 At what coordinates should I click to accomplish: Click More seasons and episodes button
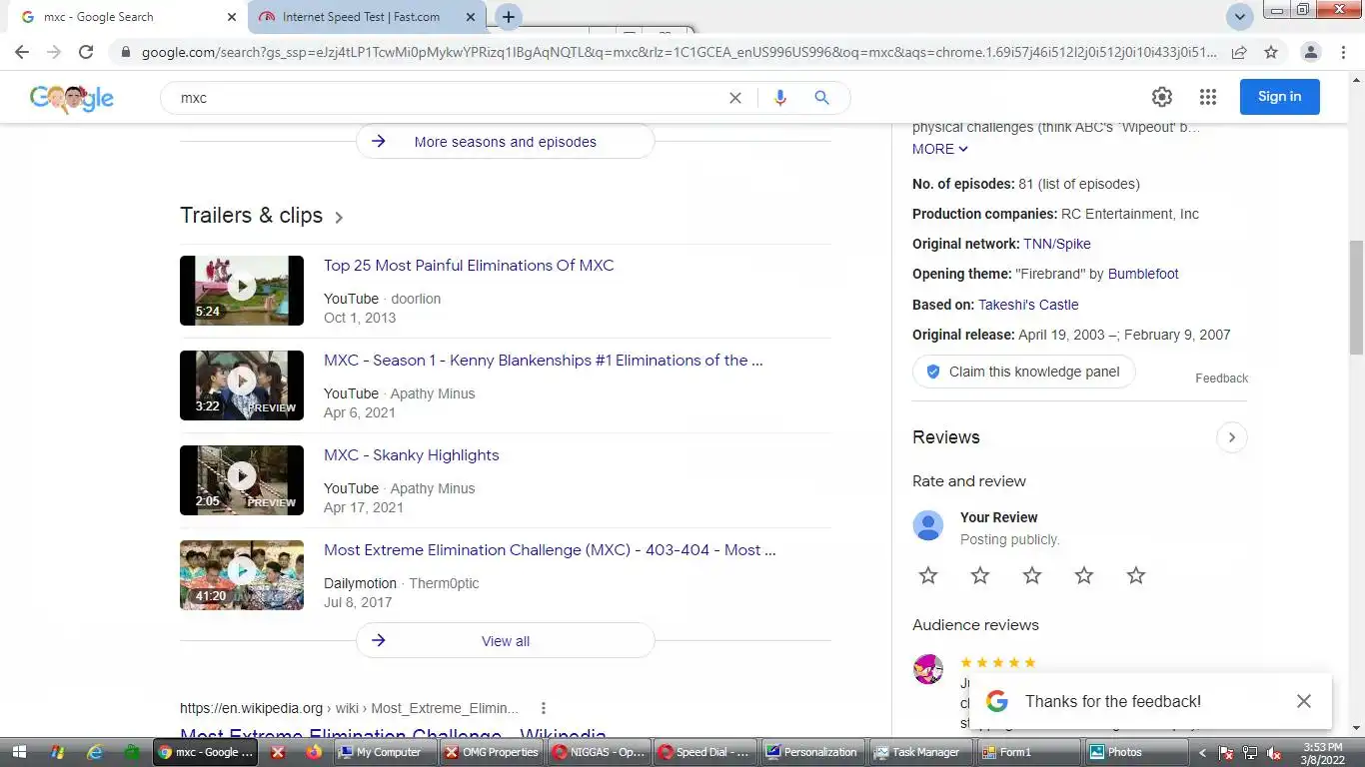(506, 142)
